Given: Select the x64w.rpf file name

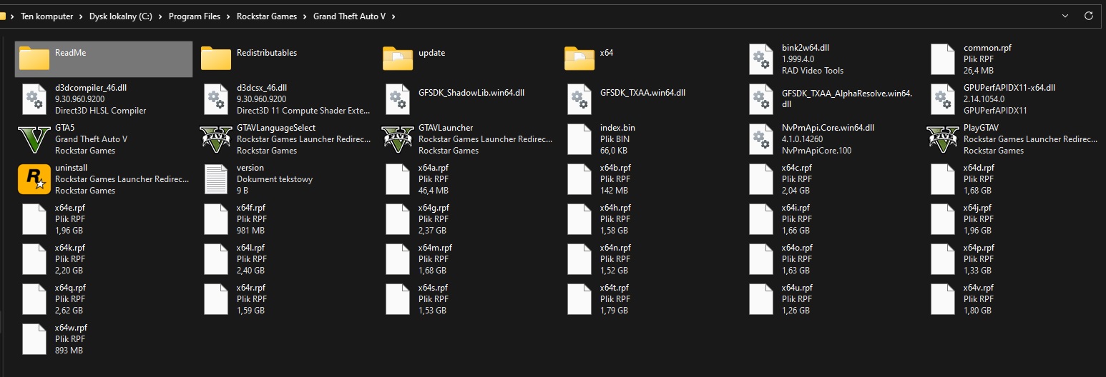Looking at the screenshot, I should click(x=71, y=328).
